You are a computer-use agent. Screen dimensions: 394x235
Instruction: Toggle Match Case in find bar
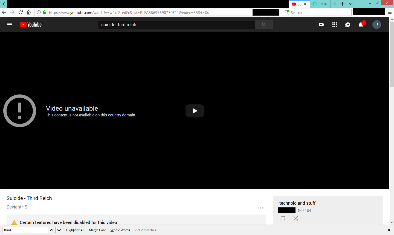(x=97, y=230)
